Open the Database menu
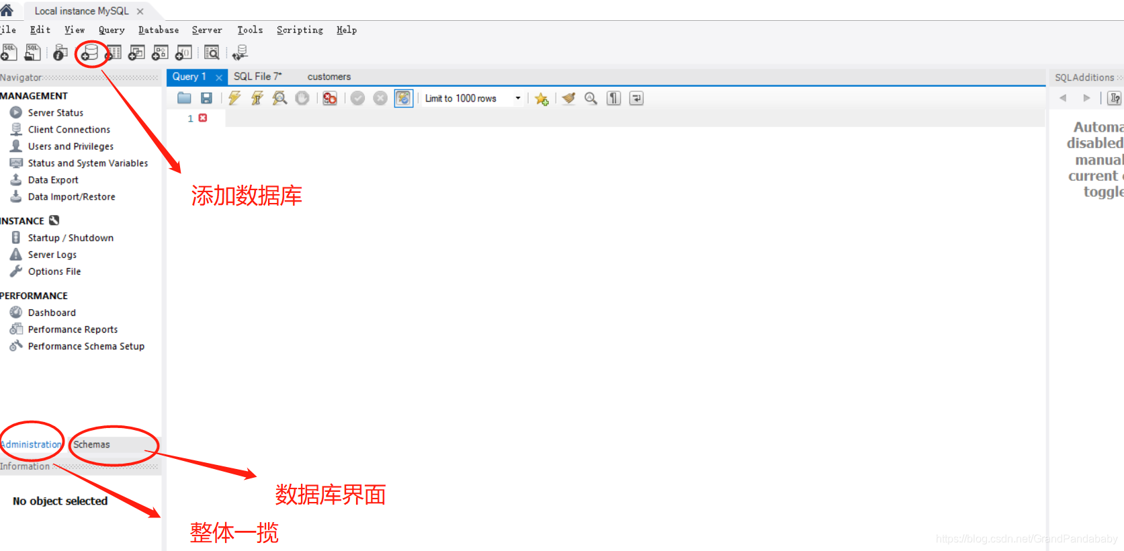This screenshot has width=1124, height=551. coord(159,30)
